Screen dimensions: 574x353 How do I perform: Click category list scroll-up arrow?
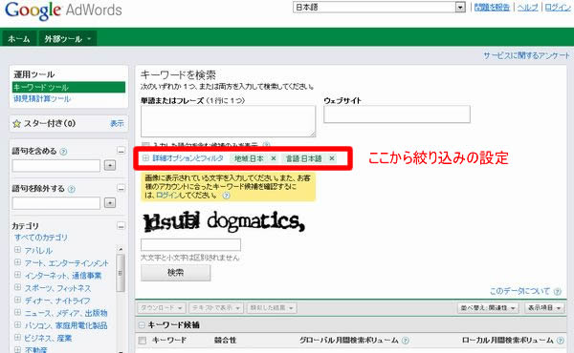(x=121, y=249)
